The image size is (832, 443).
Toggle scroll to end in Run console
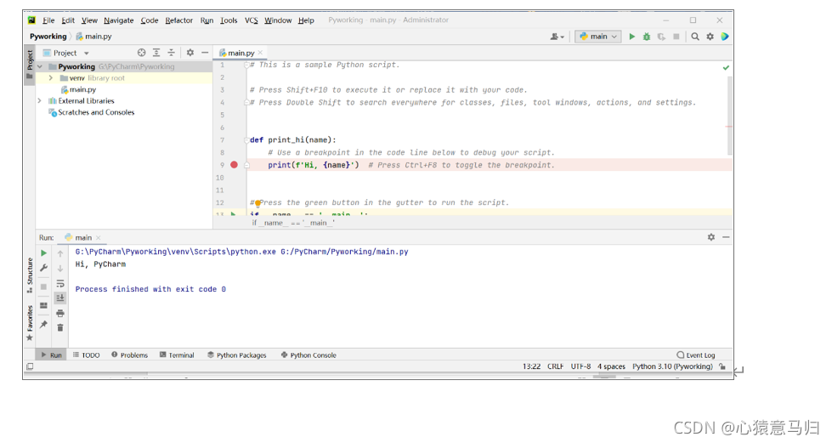pos(60,298)
